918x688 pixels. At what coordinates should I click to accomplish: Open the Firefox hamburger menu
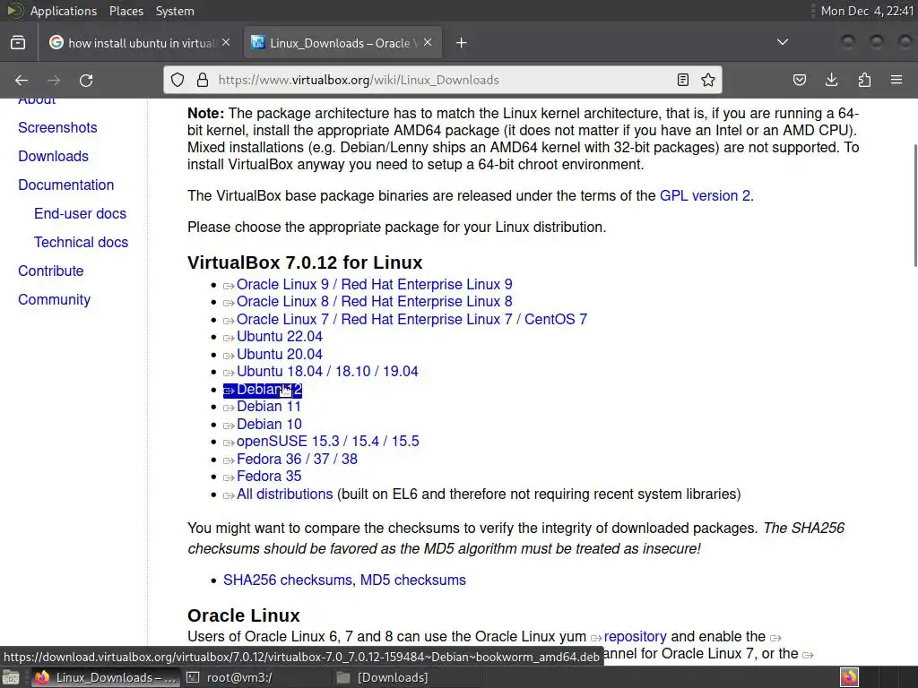click(896, 80)
